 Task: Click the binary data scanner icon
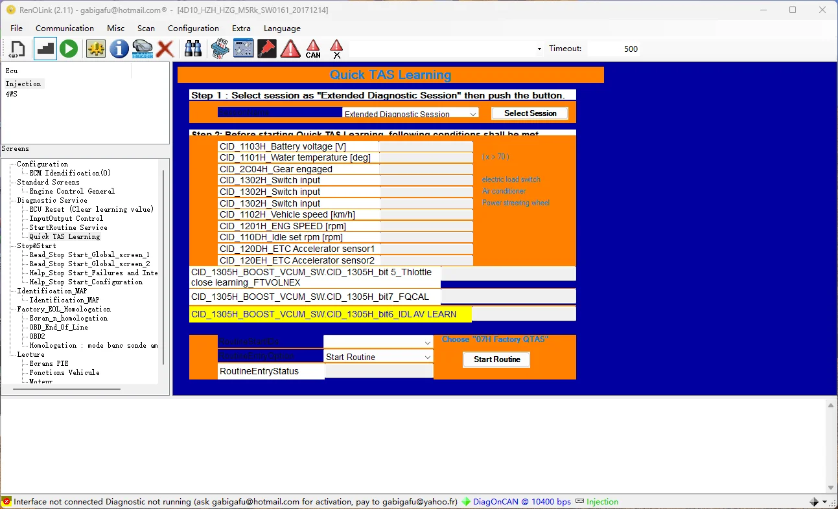click(x=220, y=49)
